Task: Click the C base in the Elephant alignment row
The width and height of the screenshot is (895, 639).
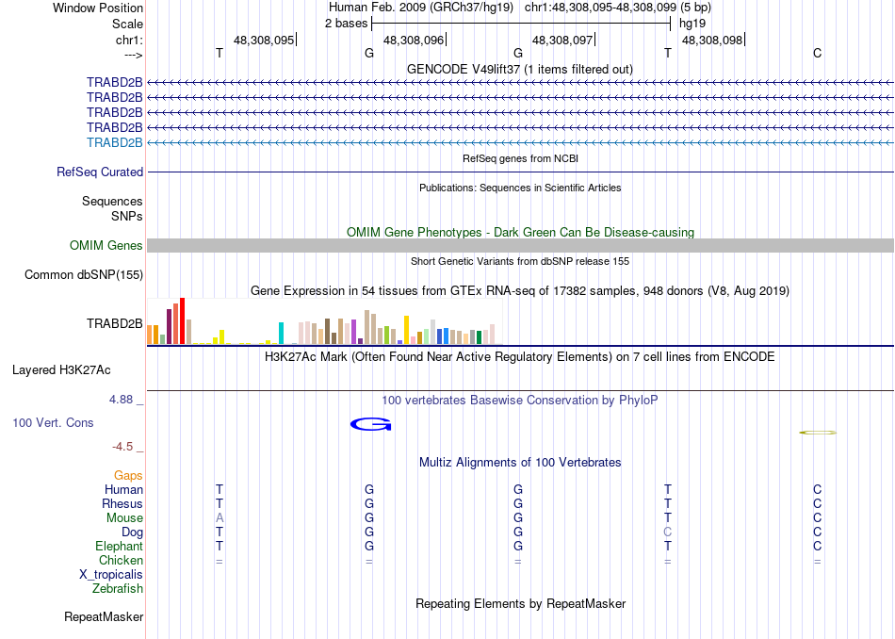Action: (x=818, y=546)
